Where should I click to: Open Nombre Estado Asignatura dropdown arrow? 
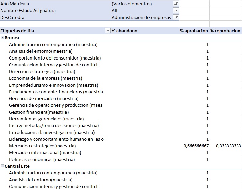[x=176, y=10]
